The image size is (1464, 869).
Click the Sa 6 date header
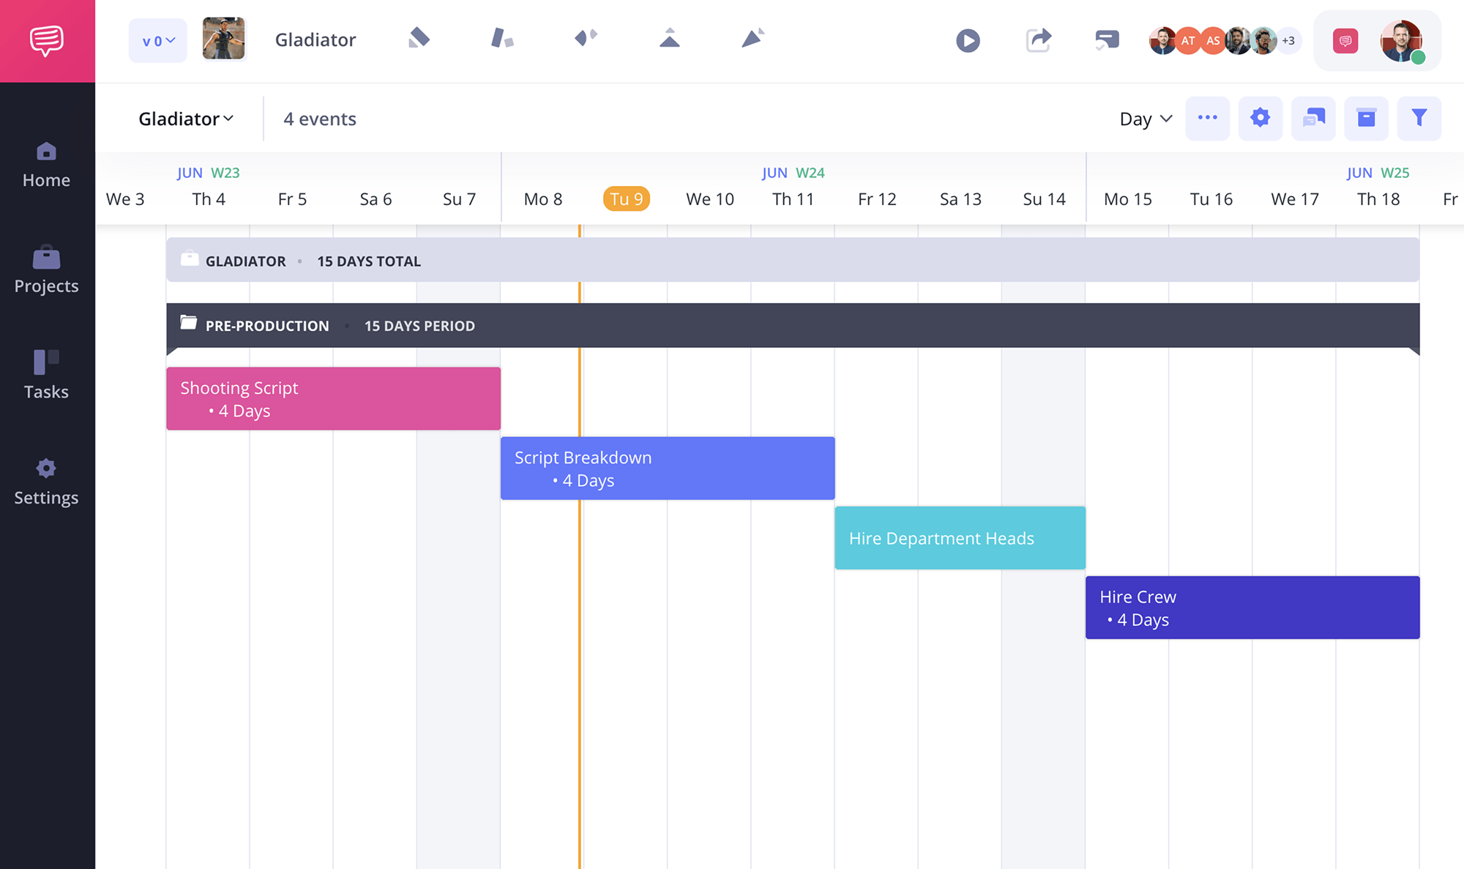coord(376,199)
